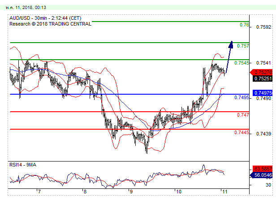Click the green 0.7545 resistance label
This screenshot has width=276, height=201.
click(x=241, y=63)
